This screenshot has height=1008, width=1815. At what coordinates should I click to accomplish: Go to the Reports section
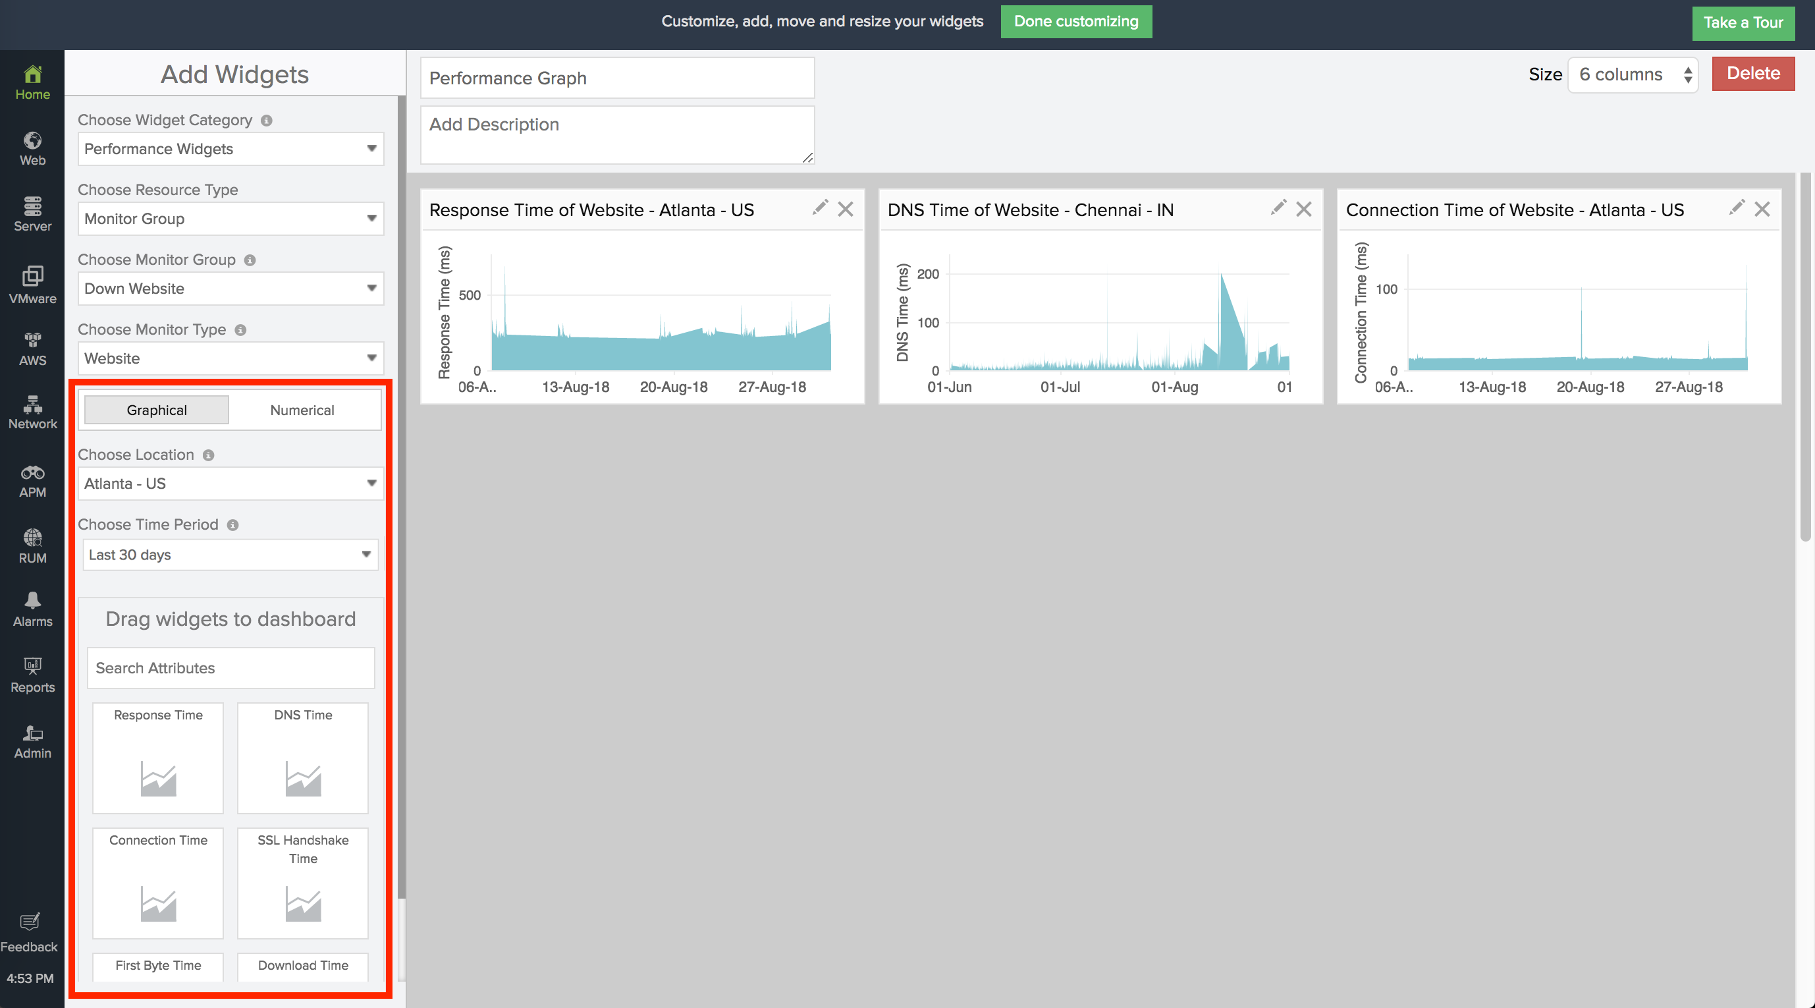[x=32, y=673]
